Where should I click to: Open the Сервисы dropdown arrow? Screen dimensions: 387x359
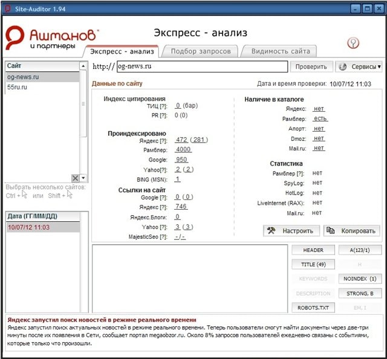(379, 66)
